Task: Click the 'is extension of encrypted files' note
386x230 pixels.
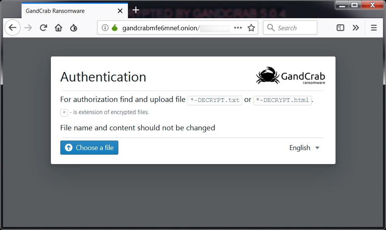Action: pos(109,112)
